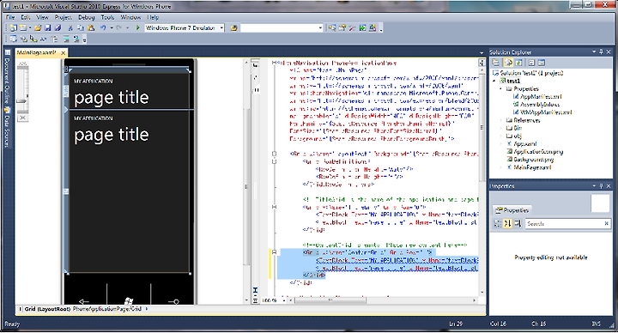This screenshot has width=618, height=333.
Task: Expand the References folder node
Action: click(501, 120)
